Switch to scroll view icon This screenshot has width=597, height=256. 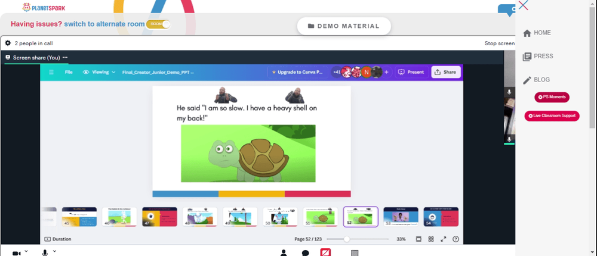pos(418,239)
